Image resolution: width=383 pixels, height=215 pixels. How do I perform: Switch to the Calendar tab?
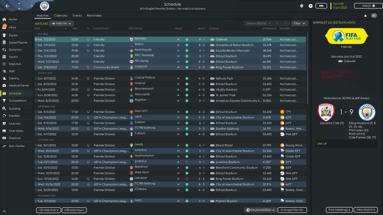click(60, 16)
